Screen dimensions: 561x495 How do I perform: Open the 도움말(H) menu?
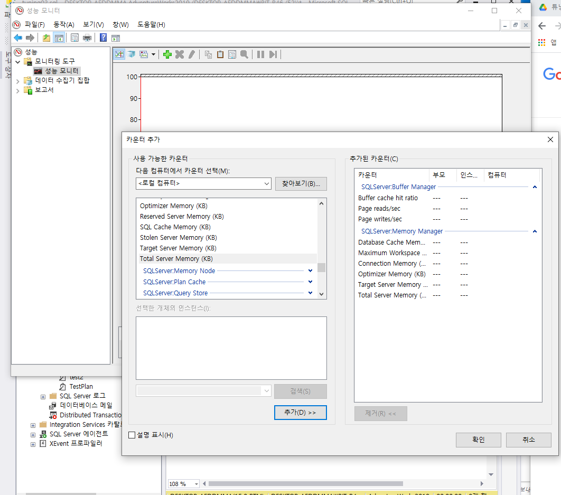coord(151,25)
